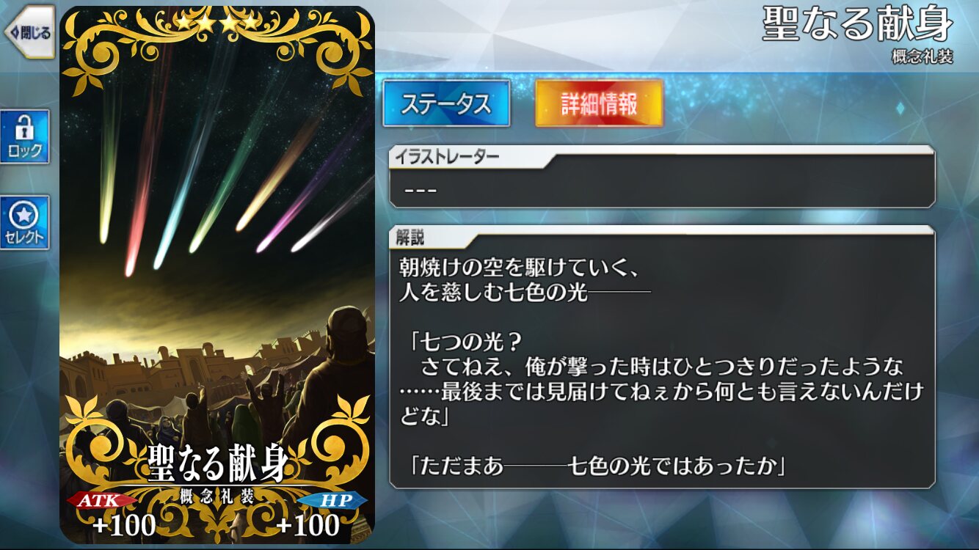
Task: Toggle the ロック padlock icon
Action: [25, 136]
